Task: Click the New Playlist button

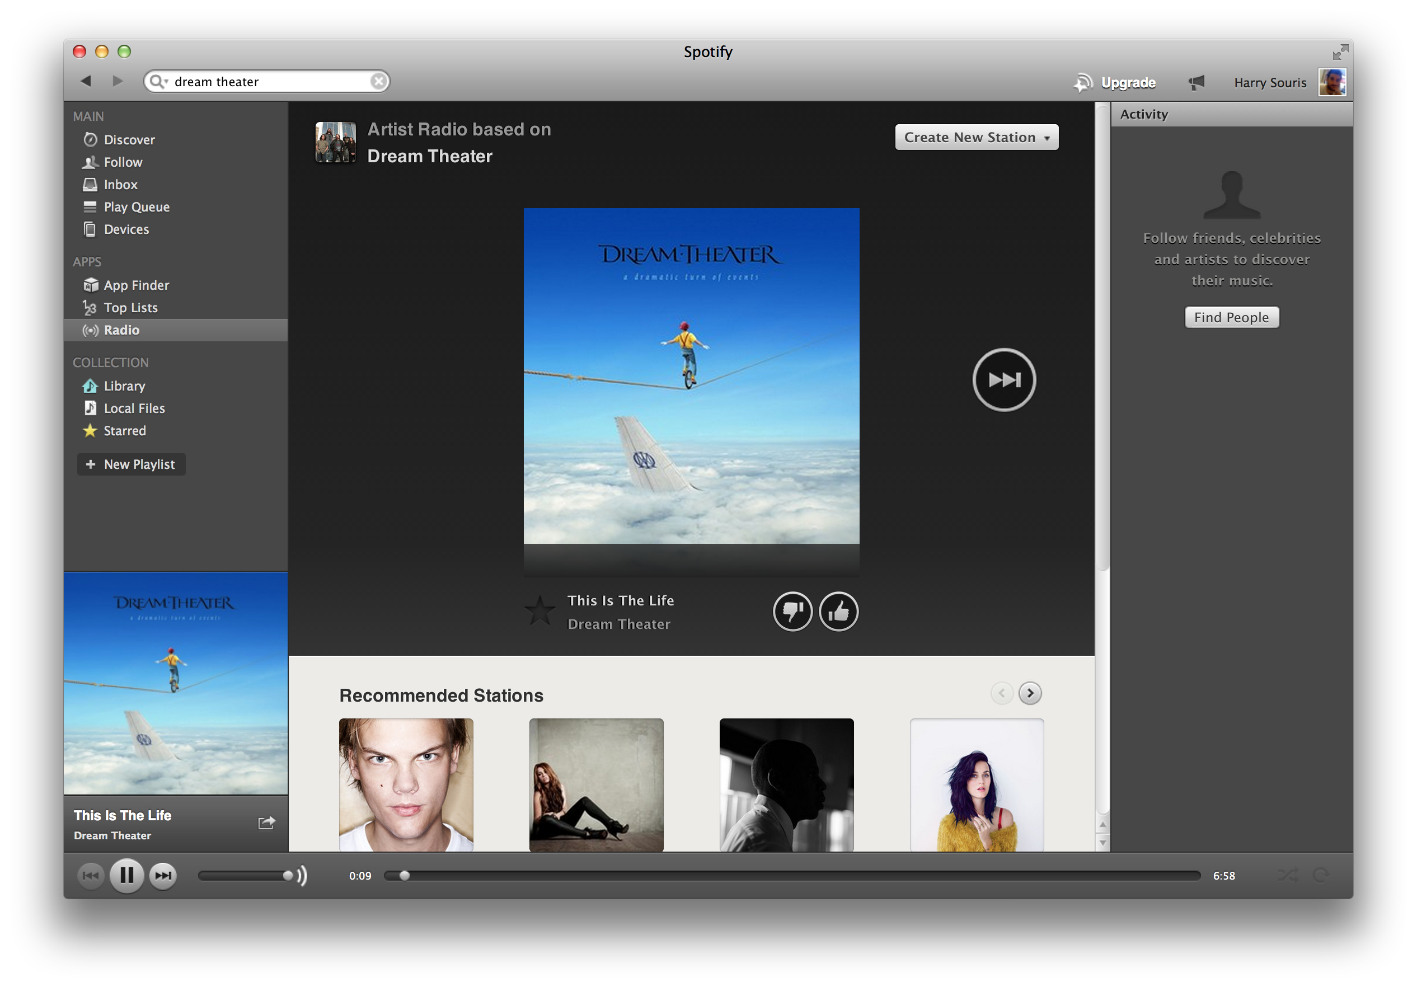Action: (131, 464)
